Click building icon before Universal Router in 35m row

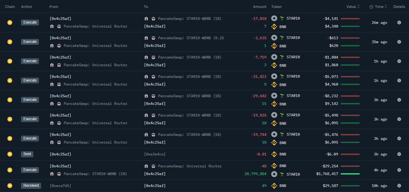[x=52, y=46]
